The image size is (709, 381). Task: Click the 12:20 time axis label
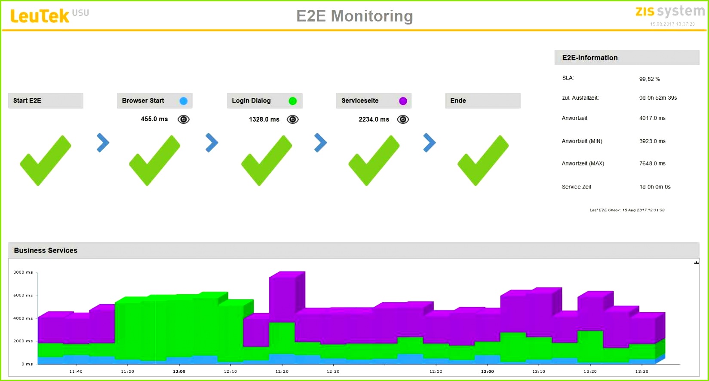tap(282, 372)
